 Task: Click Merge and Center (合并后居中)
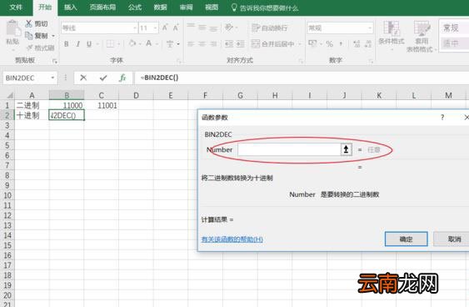[x=272, y=44]
